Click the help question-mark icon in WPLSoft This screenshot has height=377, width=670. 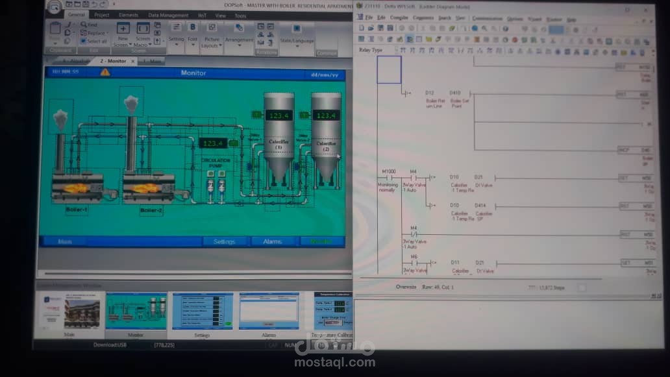pos(506,29)
